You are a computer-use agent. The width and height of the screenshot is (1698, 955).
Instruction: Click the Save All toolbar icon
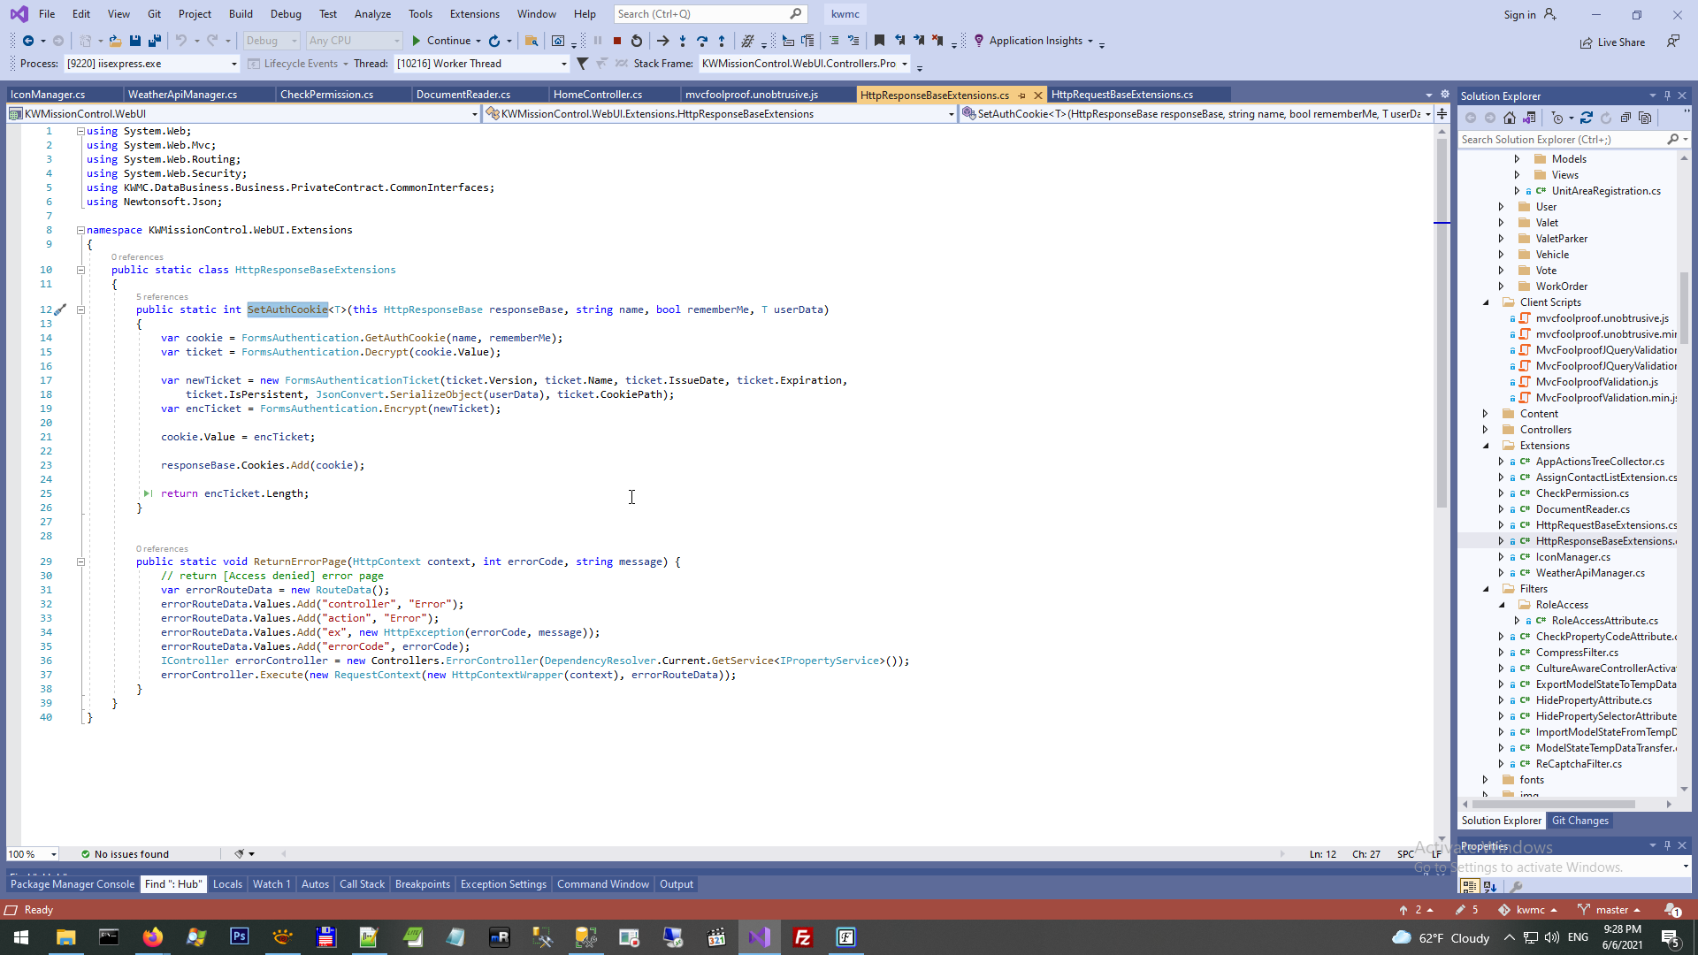155,41
